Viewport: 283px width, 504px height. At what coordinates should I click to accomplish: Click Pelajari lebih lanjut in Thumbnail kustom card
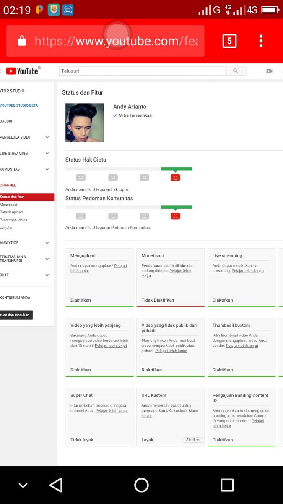coord(242,346)
